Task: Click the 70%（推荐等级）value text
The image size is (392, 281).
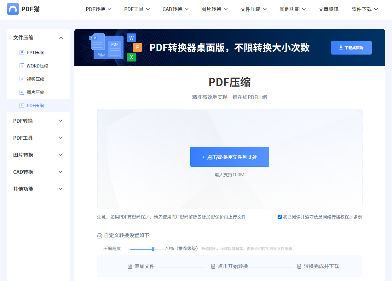Action: click(182, 249)
